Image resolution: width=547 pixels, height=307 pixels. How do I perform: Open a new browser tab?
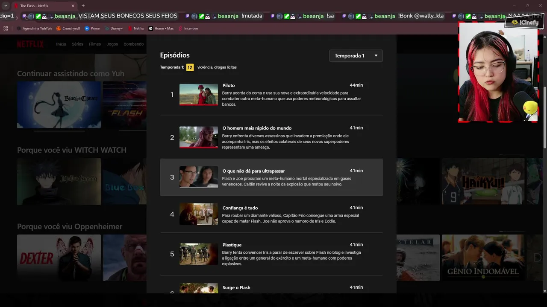point(83,6)
